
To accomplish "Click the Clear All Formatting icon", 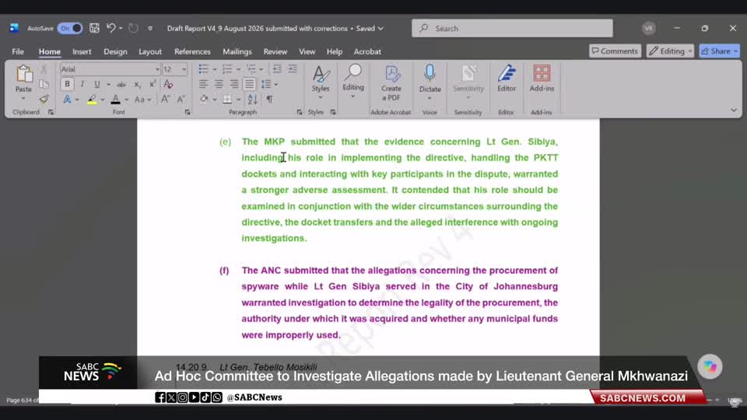I will pos(168,84).
